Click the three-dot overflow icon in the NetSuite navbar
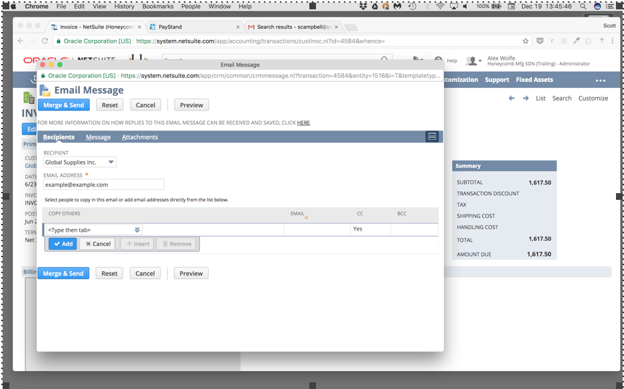 click(601, 80)
